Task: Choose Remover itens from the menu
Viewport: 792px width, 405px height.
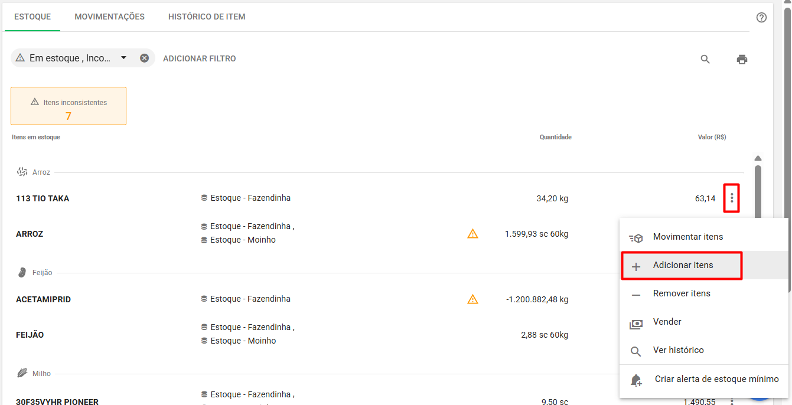Action: [x=682, y=293]
